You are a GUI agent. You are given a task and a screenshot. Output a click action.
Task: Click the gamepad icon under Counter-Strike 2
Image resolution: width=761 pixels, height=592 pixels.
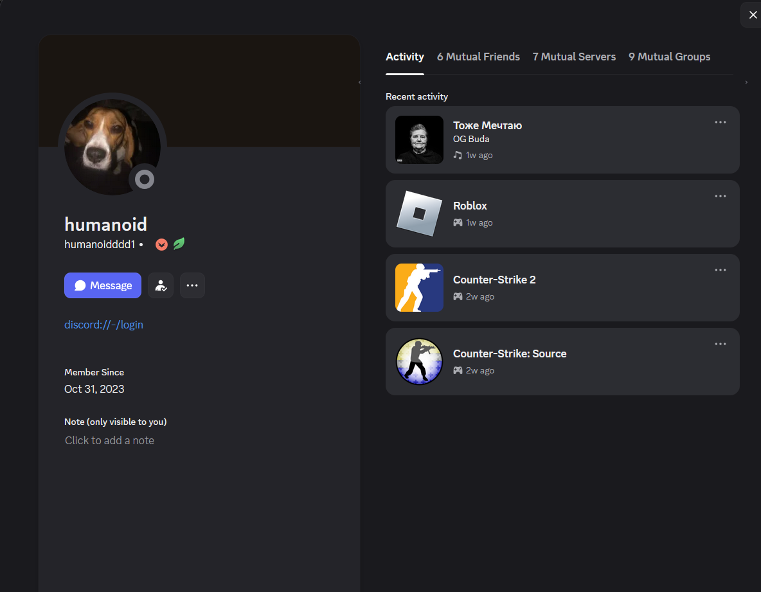click(458, 296)
